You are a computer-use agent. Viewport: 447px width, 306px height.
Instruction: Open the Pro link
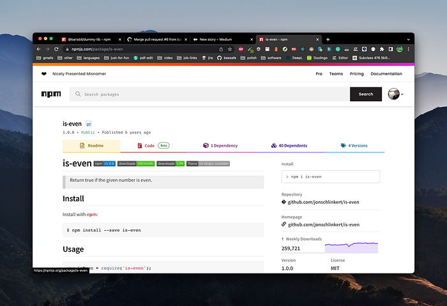(x=319, y=74)
